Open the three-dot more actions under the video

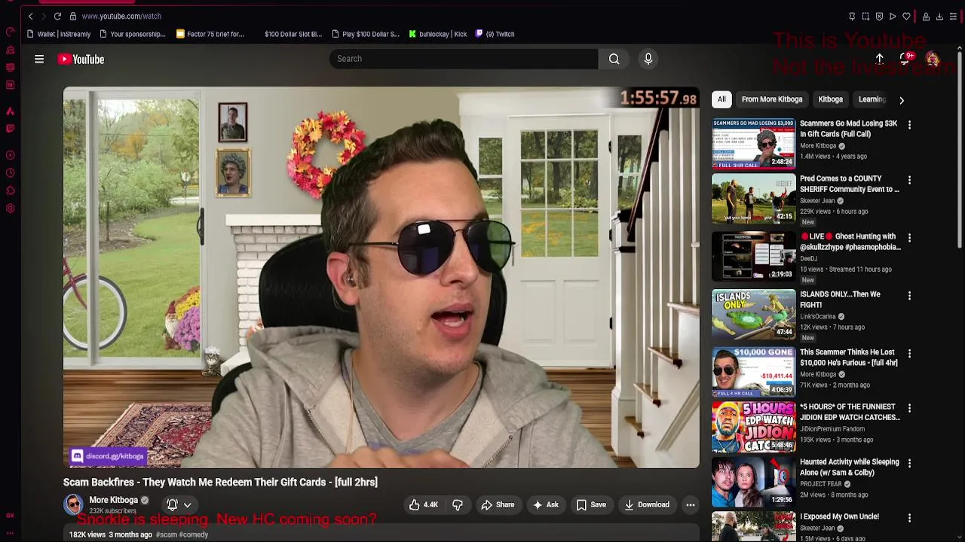(690, 505)
